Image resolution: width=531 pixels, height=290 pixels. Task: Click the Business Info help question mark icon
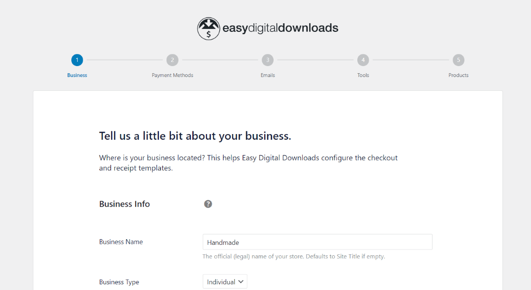pyautogui.click(x=208, y=204)
